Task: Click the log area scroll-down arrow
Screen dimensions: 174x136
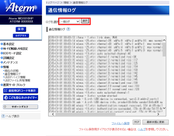Action: pos(164,108)
